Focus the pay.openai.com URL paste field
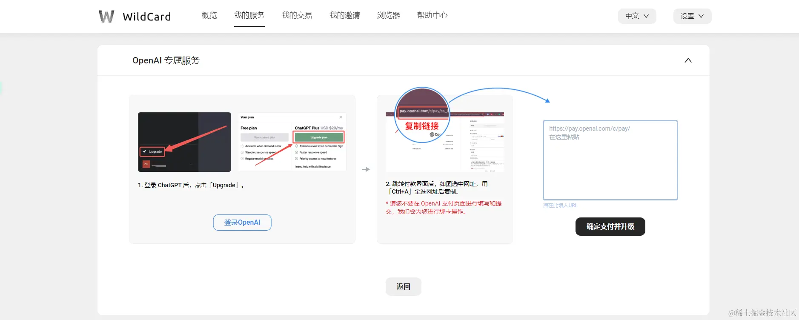Image resolution: width=799 pixels, height=320 pixels. [x=610, y=160]
